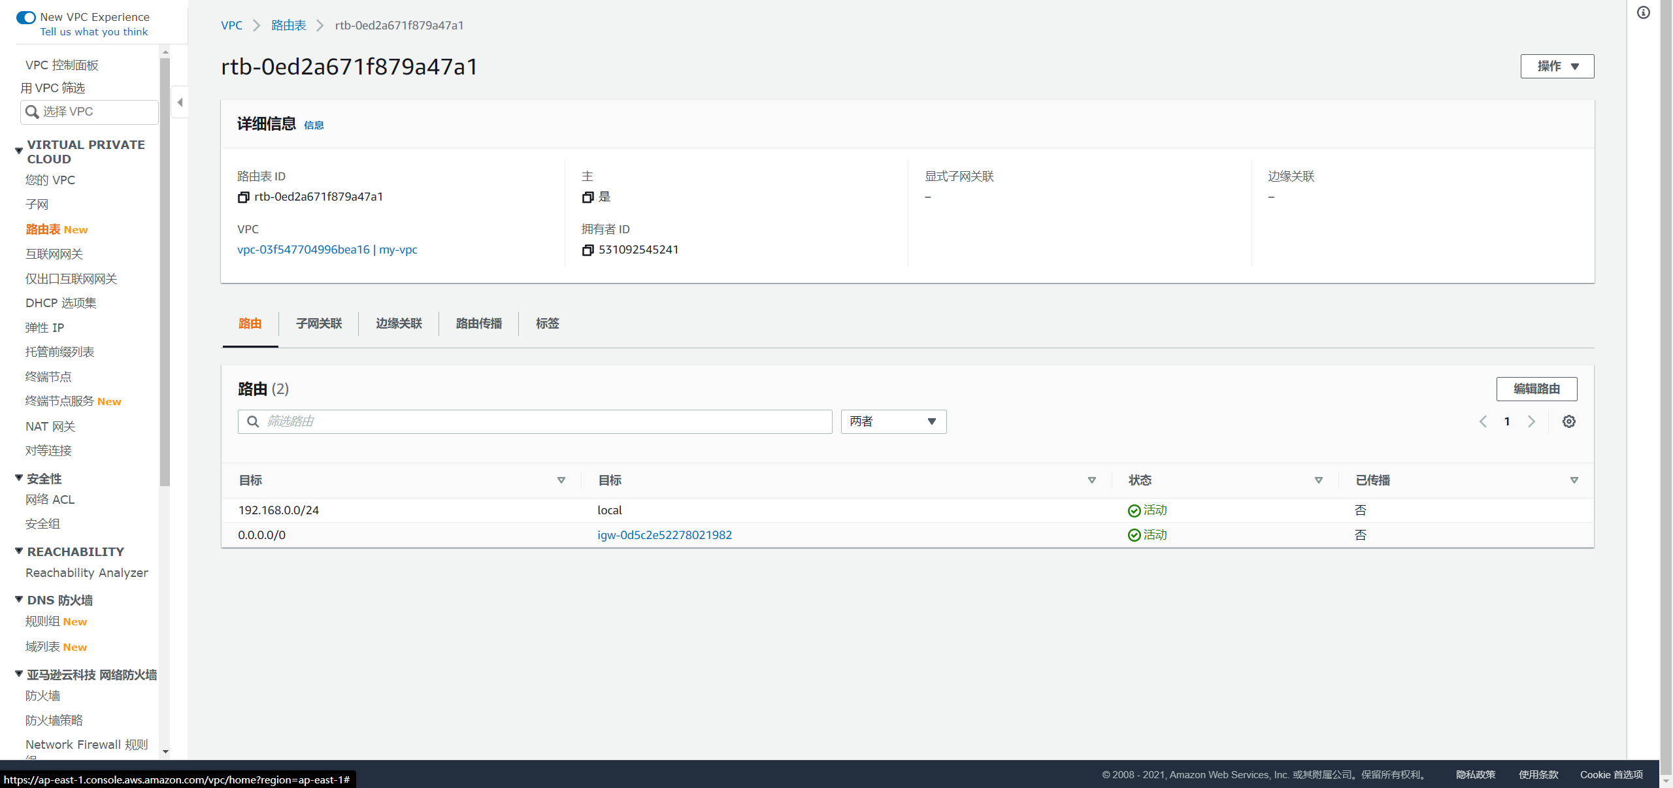This screenshot has height=788, width=1673.
Task: Switch to the 路由传播 tab
Action: [x=478, y=323]
